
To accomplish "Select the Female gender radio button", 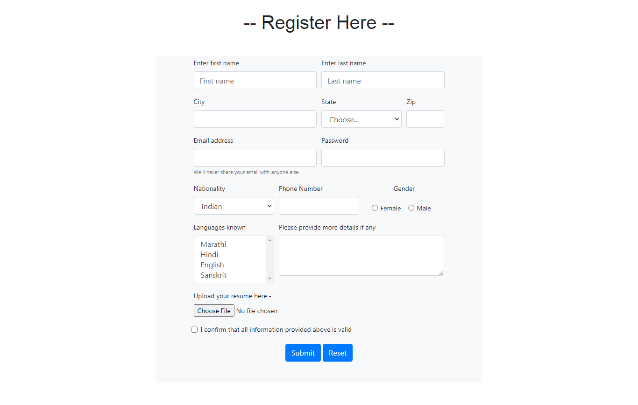I will [375, 208].
